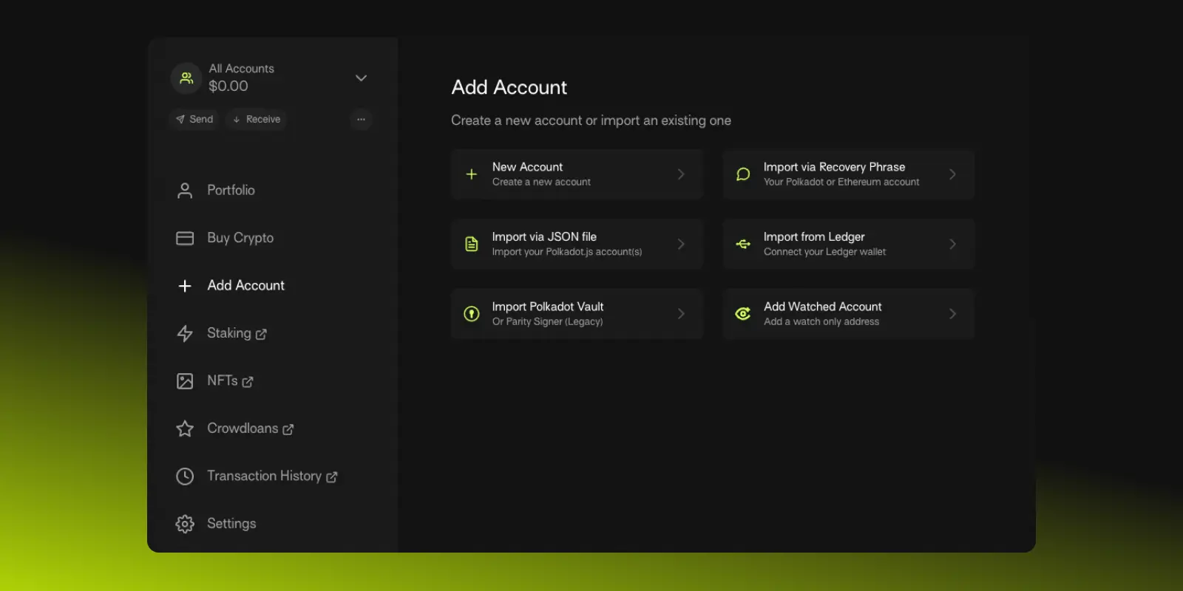Screen dimensions: 1183x591
Task: Click chevron on Import from Ledger
Action: tap(953, 244)
